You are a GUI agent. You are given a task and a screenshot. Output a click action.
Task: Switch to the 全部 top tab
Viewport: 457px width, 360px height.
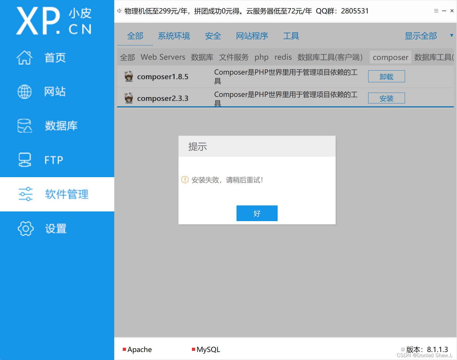[x=135, y=36]
